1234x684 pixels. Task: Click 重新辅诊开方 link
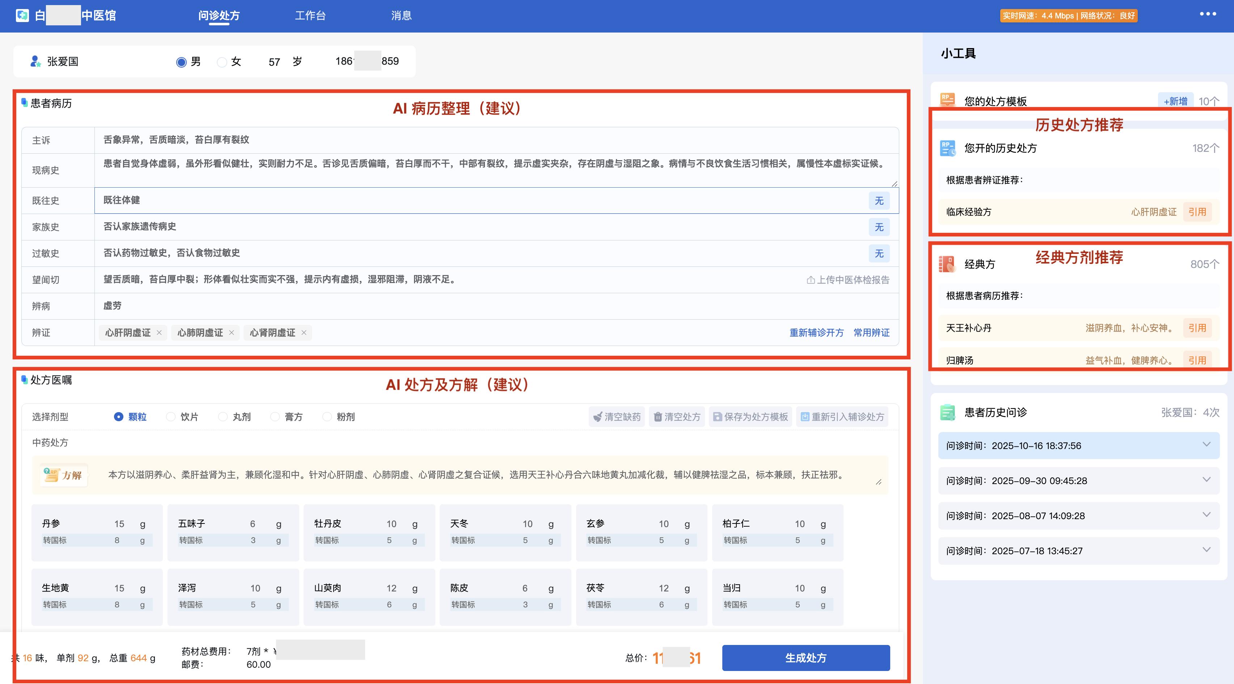point(816,333)
